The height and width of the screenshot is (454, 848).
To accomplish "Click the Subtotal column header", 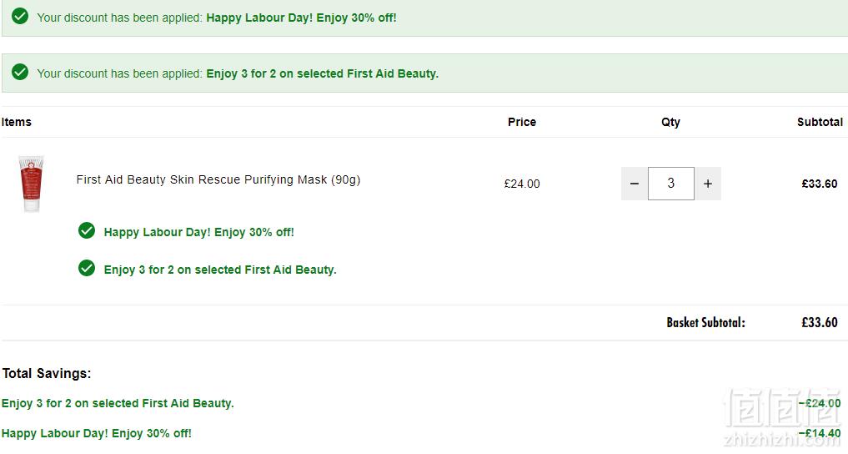I will tap(820, 123).
